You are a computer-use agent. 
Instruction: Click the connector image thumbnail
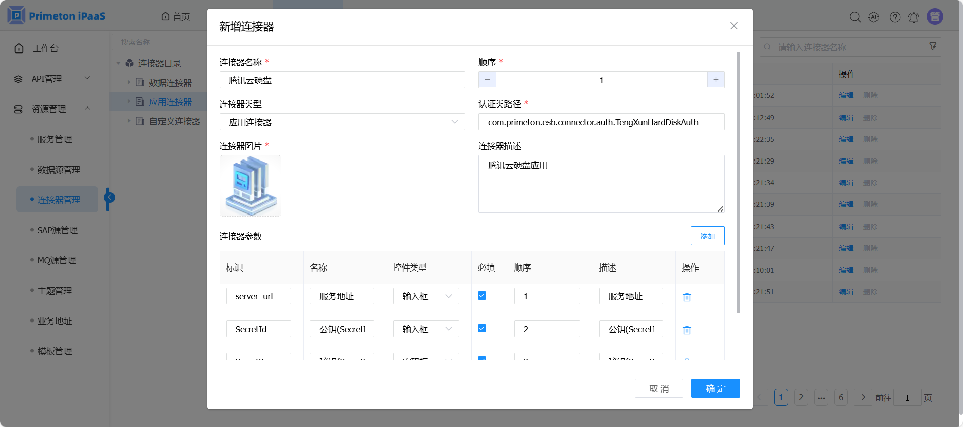(x=250, y=186)
